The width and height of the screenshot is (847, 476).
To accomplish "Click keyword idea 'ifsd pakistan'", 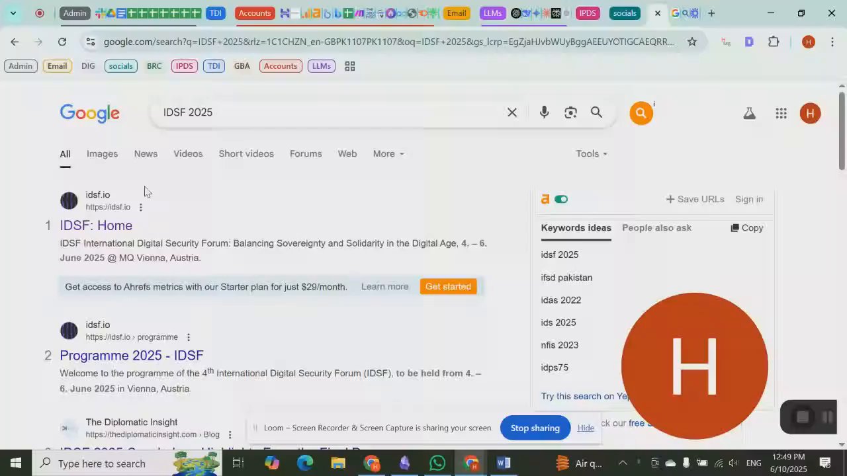I will (x=566, y=278).
